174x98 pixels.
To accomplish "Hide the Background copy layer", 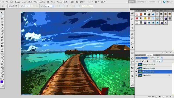I will (x=136, y=72).
